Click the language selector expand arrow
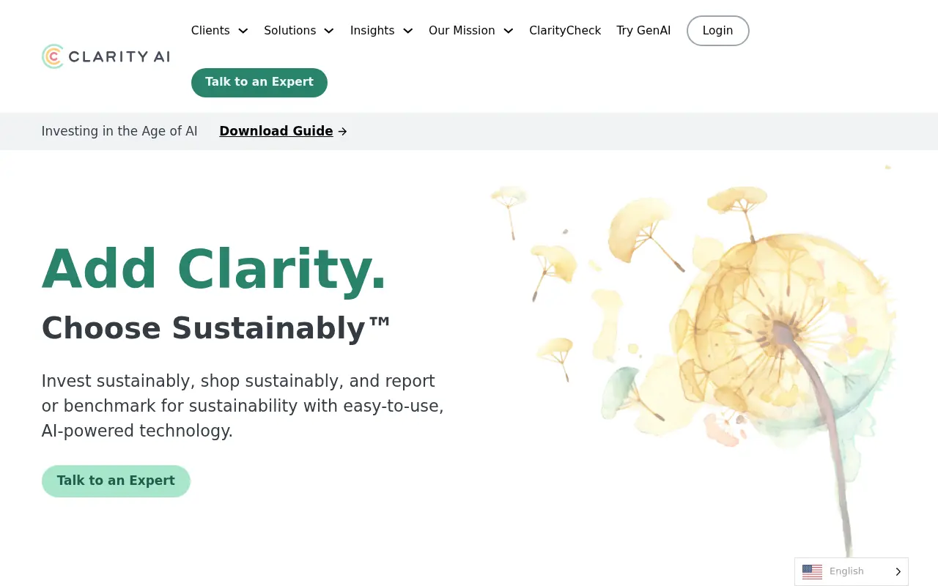 [x=897, y=571]
